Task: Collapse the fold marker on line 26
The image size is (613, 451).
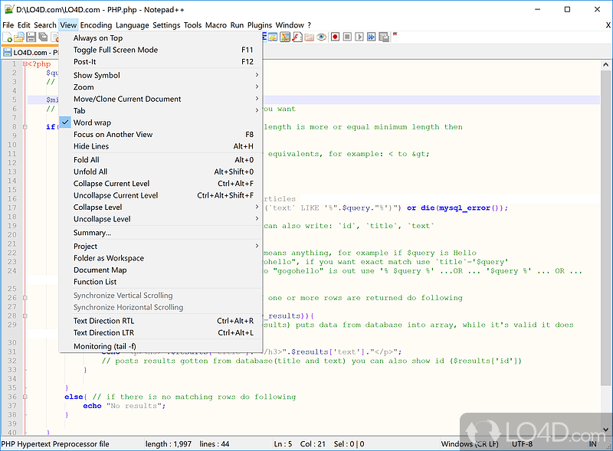Action: [x=25, y=297]
